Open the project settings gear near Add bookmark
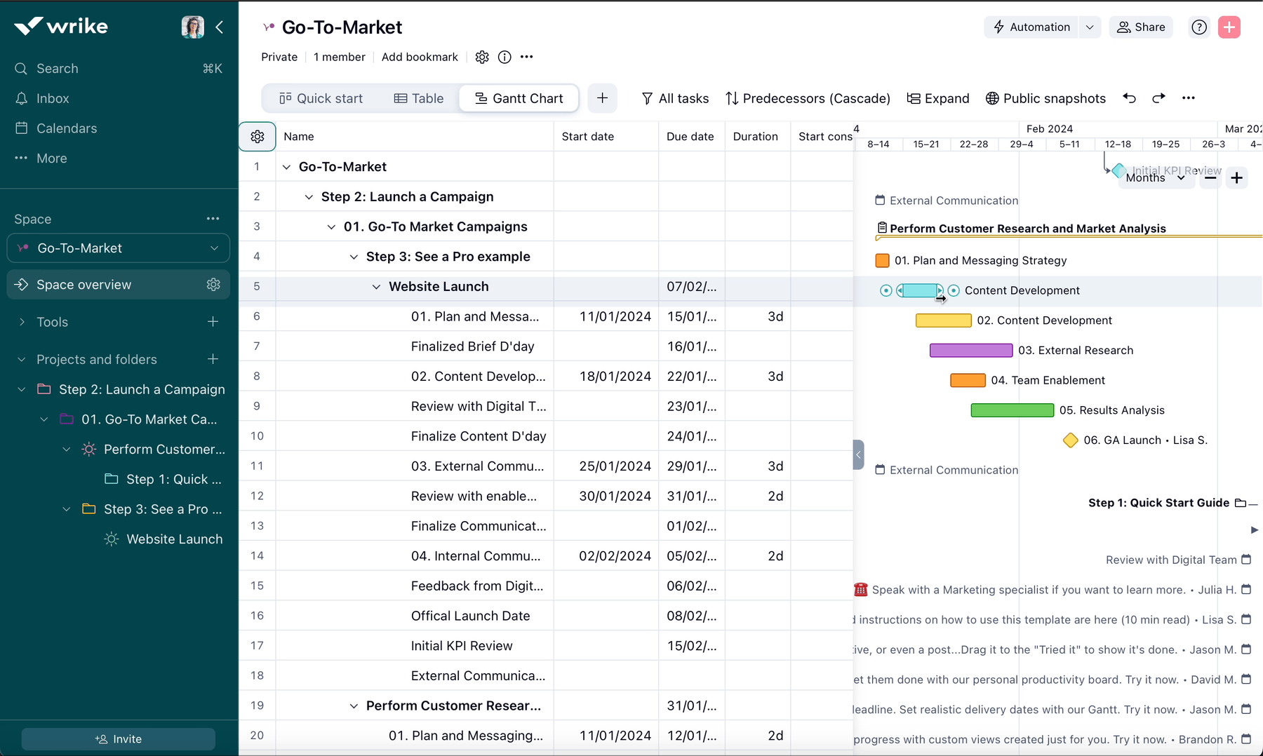The image size is (1263, 756). tap(482, 57)
